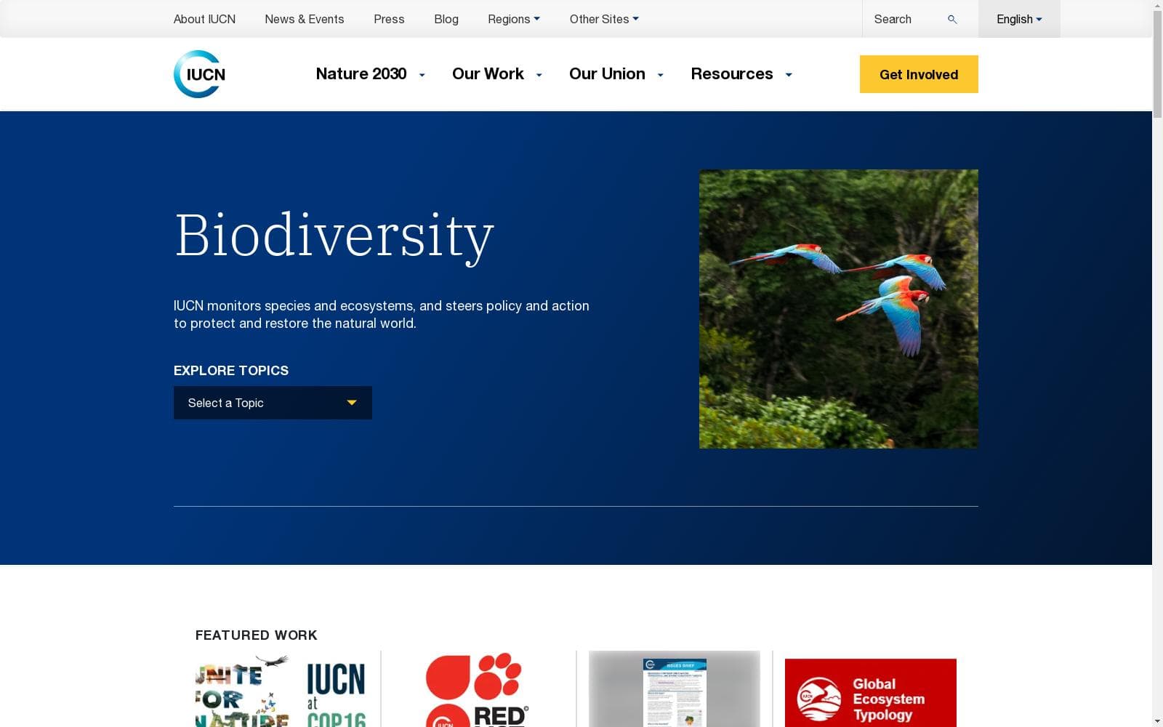Open the About IUCN page
Screen dimensions: 1163x727
pos(204,19)
